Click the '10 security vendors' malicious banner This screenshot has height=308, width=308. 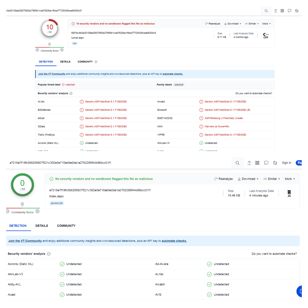coord(115,24)
